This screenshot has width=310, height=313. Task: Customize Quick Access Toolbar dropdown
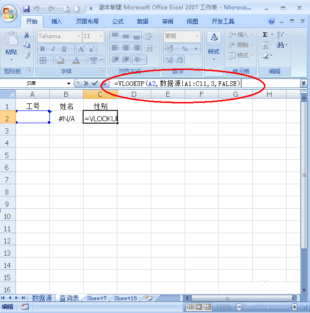click(91, 8)
